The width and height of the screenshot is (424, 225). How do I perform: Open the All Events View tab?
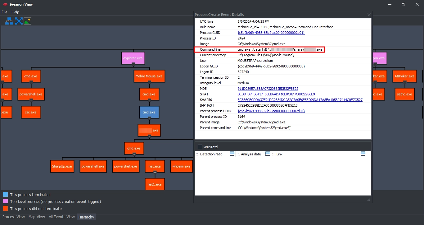pos(61,217)
